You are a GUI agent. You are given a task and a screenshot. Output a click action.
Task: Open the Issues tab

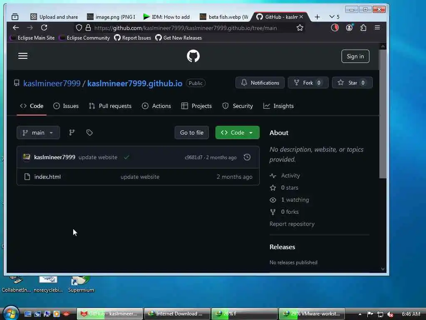coord(66,106)
